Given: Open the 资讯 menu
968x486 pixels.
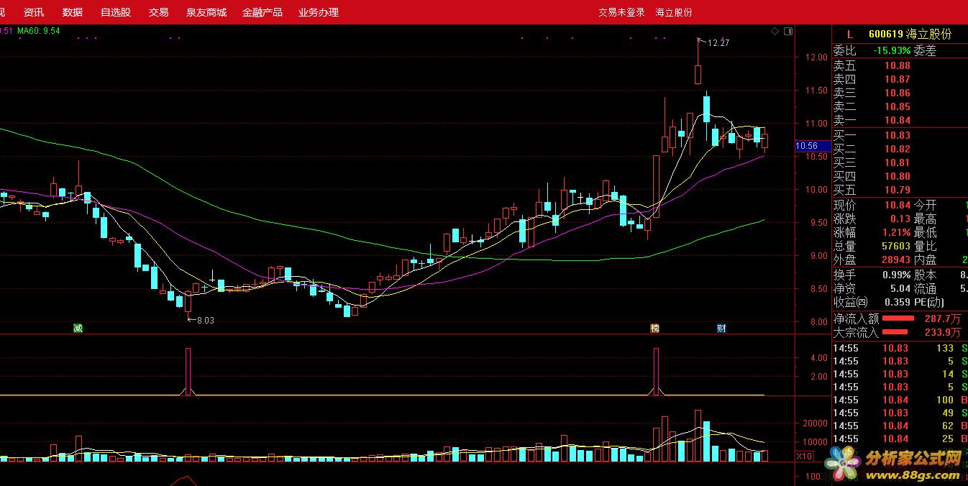Looking at the screenshot, I should 34,12.
